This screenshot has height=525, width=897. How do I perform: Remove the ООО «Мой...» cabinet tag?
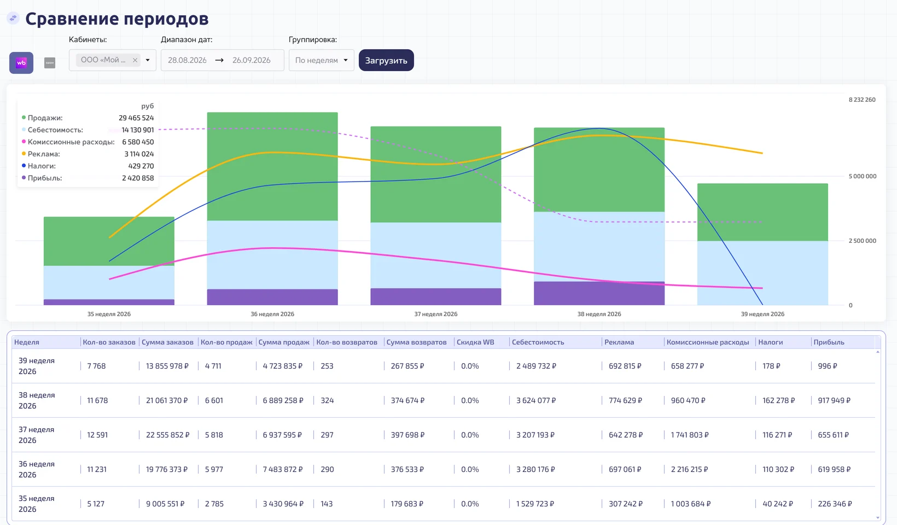tap(135, 60)
